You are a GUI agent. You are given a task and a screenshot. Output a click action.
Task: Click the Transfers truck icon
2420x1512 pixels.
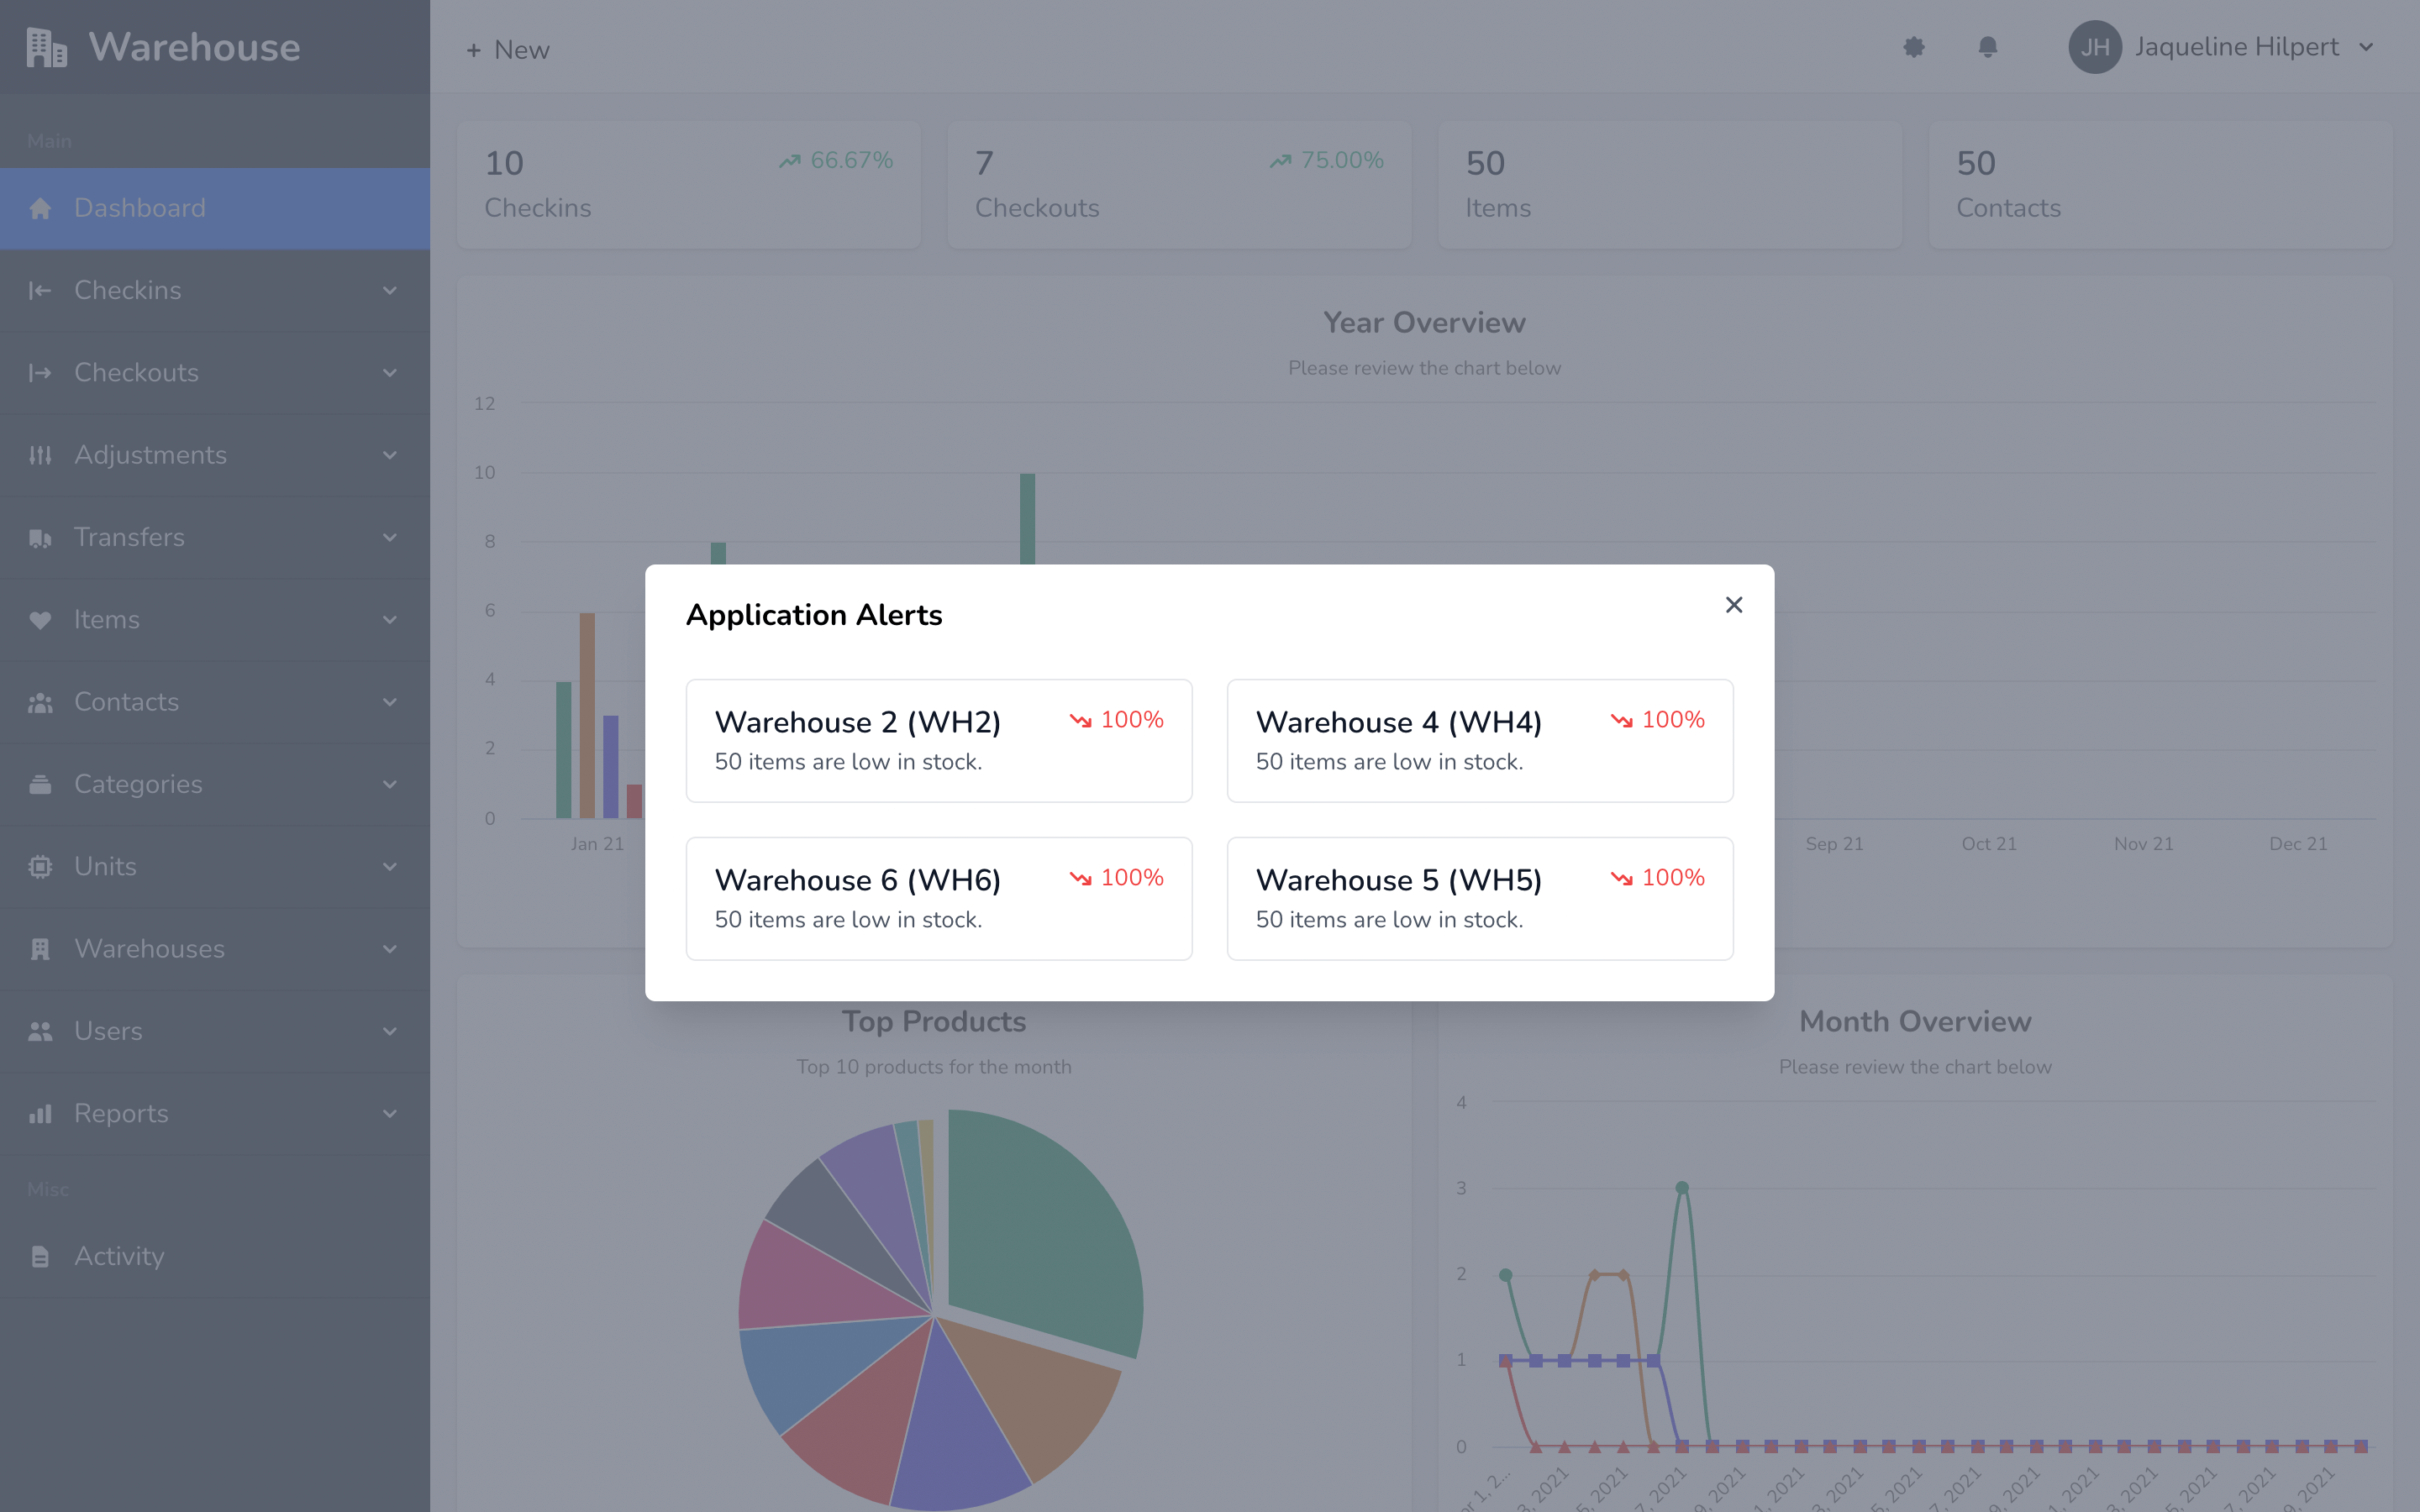click(40, 538)
